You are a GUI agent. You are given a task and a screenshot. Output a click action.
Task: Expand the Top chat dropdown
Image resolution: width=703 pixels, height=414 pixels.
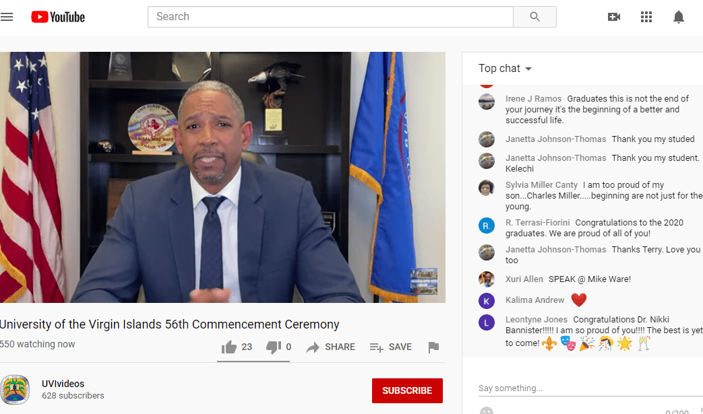click(505, 69)
